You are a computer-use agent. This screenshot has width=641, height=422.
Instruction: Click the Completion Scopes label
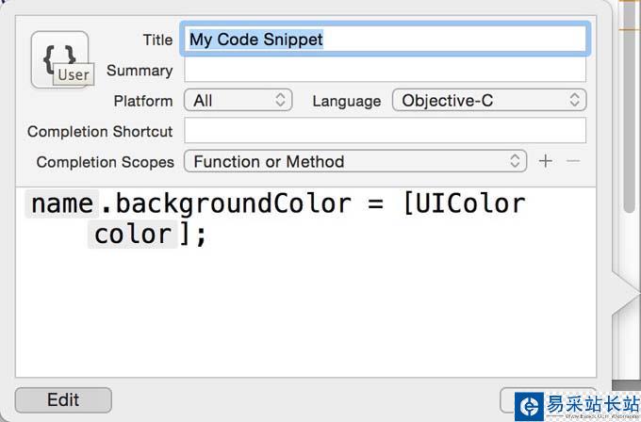tap(105, 162)
